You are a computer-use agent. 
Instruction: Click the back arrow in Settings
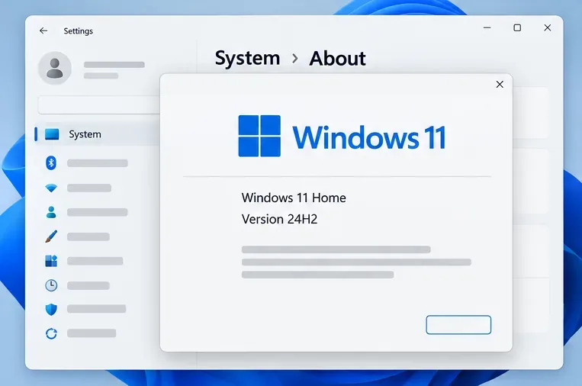(43, 31)
